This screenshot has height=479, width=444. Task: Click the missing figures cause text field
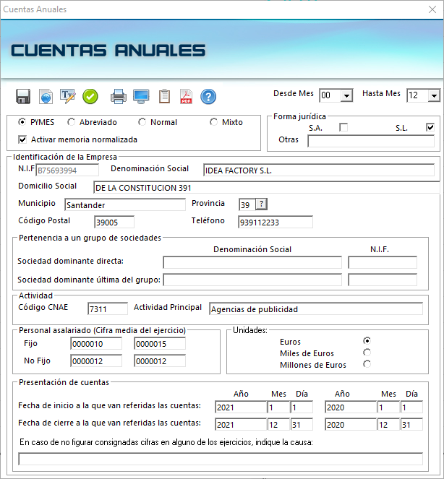click(x=221, y=459)
